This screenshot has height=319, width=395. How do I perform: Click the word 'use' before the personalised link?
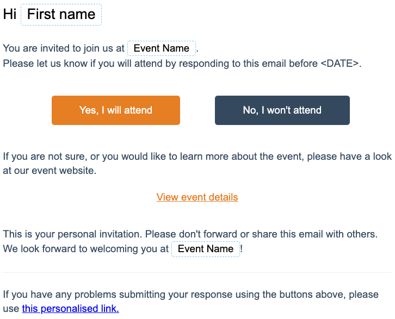11,309
